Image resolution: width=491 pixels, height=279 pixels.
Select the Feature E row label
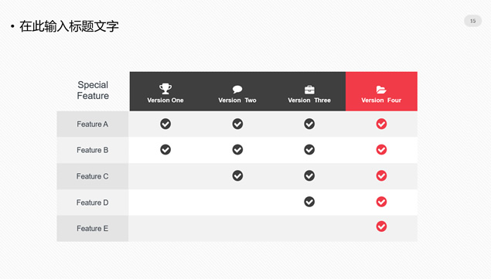tap(92, 229)
